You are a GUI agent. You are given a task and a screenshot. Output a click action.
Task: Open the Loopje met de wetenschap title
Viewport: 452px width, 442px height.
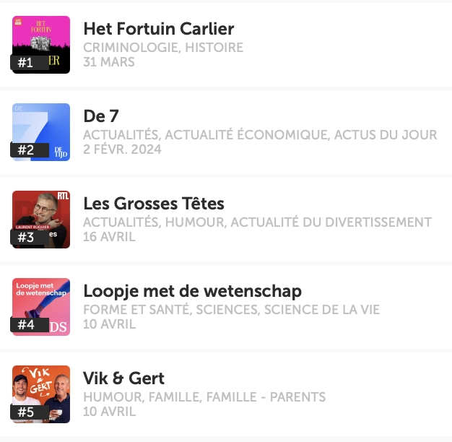(x=193, y=291)
